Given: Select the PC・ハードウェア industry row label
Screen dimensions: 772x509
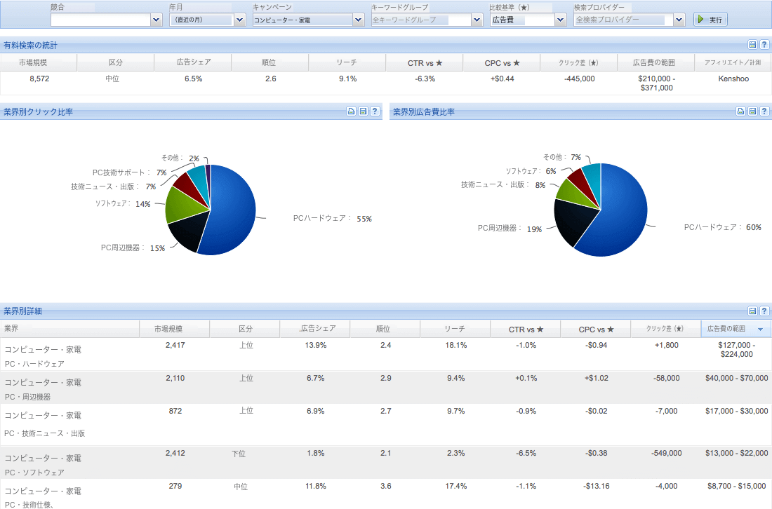Looking at the screenshot, I should coord(34,364).
